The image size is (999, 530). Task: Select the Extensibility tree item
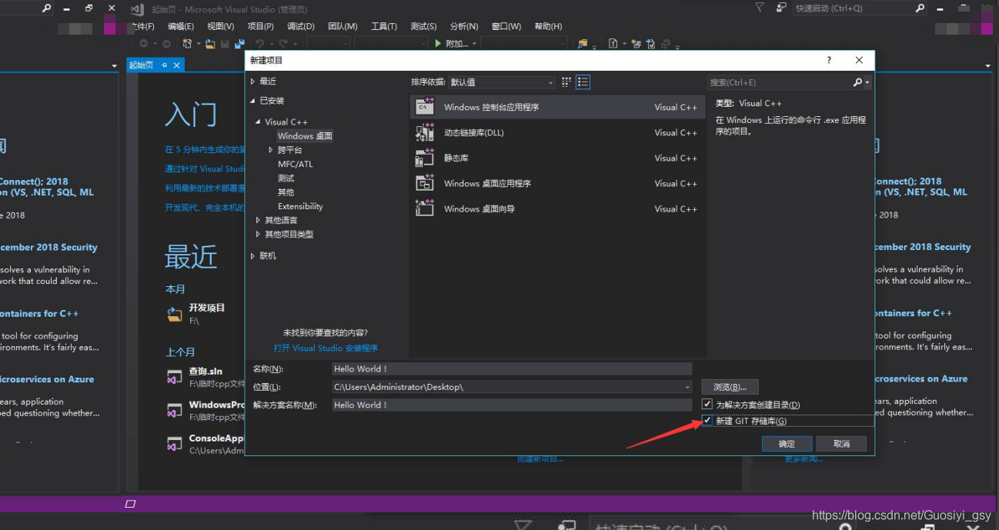tap(300, 206)
